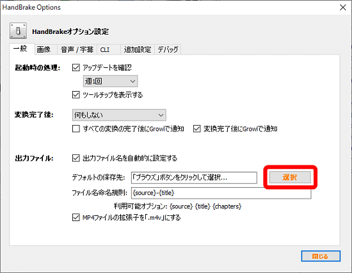The height and width of the screenshot is (273, 352).
Task: Open the 追加設定 tab
Action: pyautogui.click(x=138, y=49)
